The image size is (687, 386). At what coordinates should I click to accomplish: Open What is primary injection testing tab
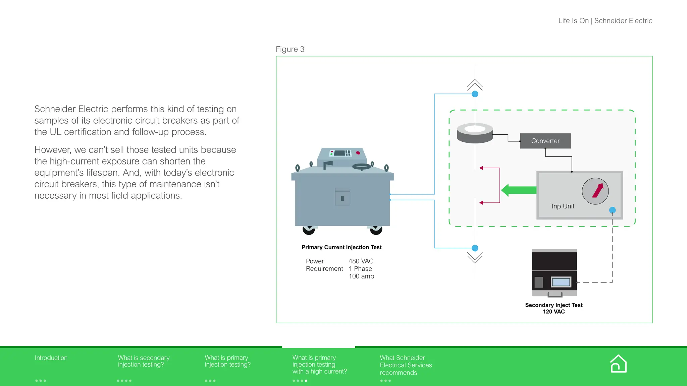click(x=227, y=361)
